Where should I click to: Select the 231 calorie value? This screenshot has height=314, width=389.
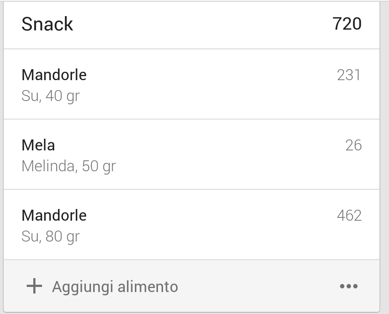click(348, 75)
